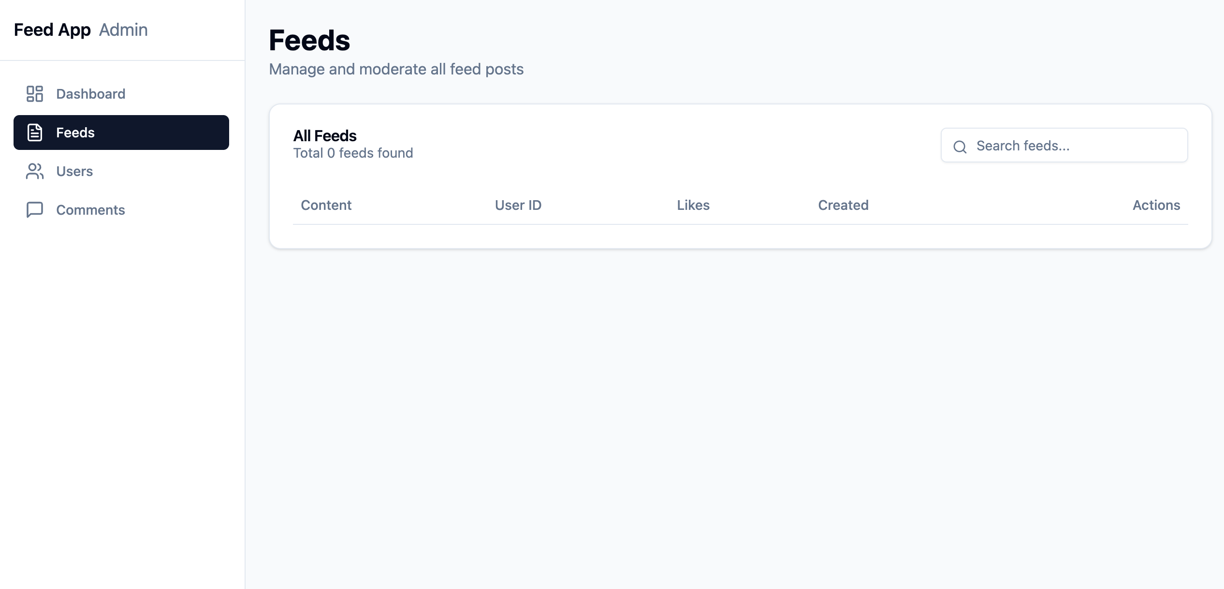This screenshot has width=1224, height=589.
Task: Click the large Feeds page heading
Action: point(309,40)
